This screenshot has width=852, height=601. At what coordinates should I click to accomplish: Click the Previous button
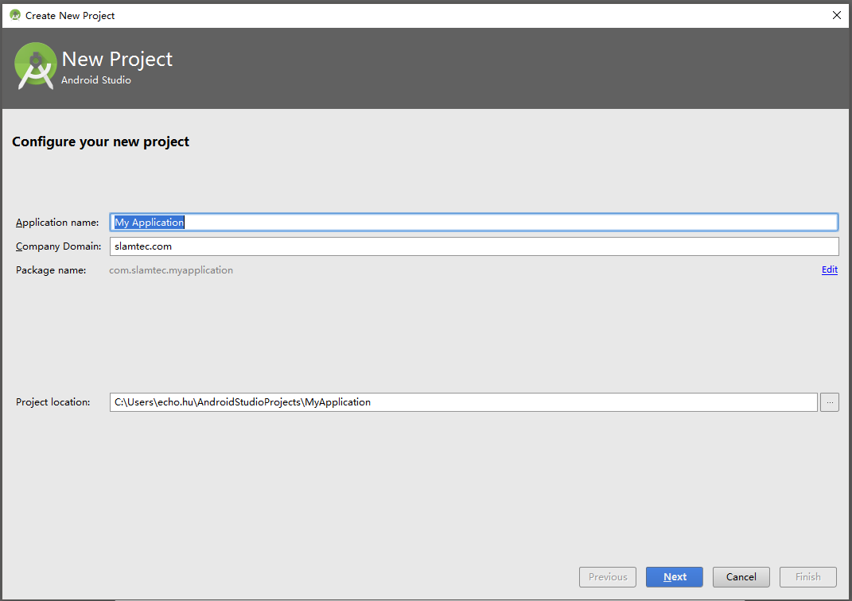pos(607,576)
